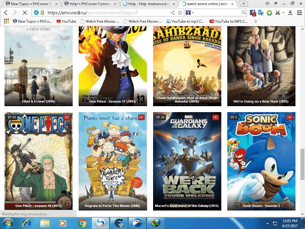Bookmark this page with the star icon

pyautogui.click(x=180, y=13)
